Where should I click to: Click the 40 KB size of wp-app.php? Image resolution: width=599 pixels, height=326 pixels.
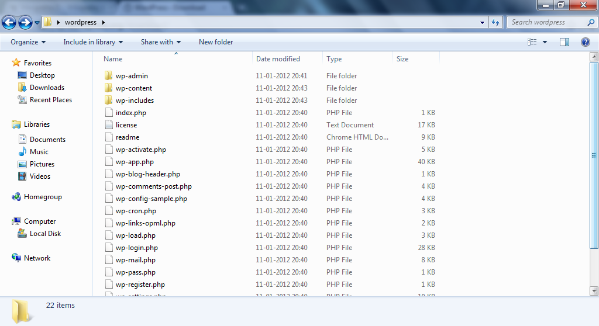point(426,161)
